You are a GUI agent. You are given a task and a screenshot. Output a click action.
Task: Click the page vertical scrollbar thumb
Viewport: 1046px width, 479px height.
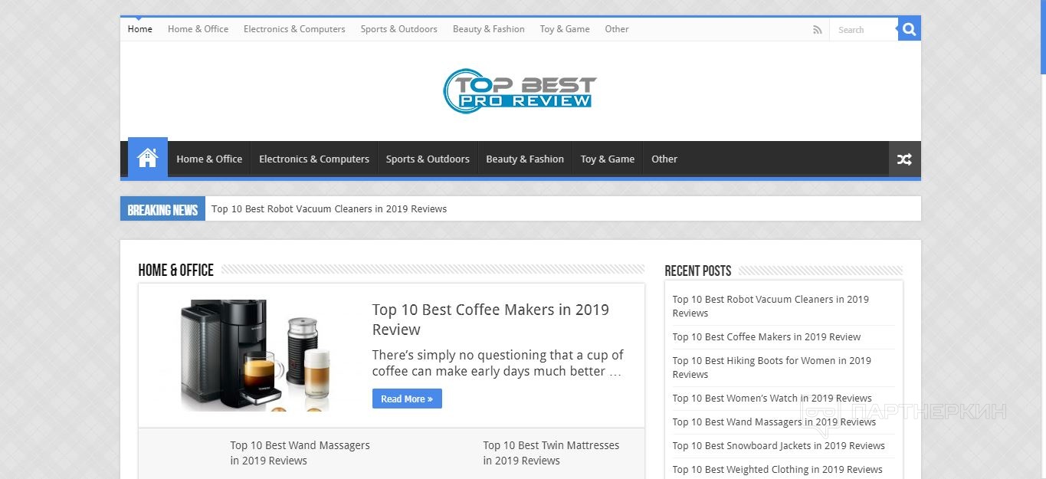1043,37
